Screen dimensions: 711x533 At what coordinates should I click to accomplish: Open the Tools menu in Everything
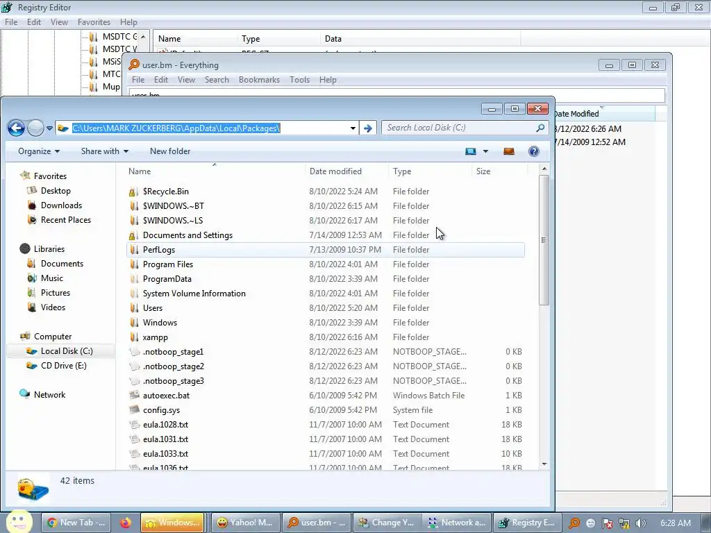point(299,80)
